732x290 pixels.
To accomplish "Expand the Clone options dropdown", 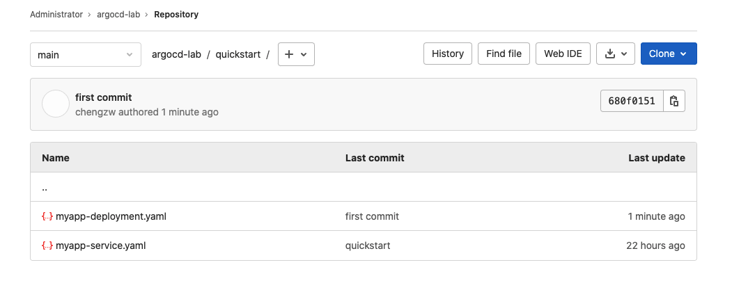I will [x=668, y=54].
